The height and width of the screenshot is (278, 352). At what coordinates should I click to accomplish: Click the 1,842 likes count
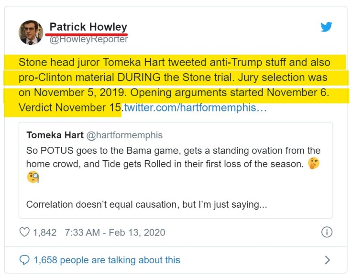pos(44,233)
